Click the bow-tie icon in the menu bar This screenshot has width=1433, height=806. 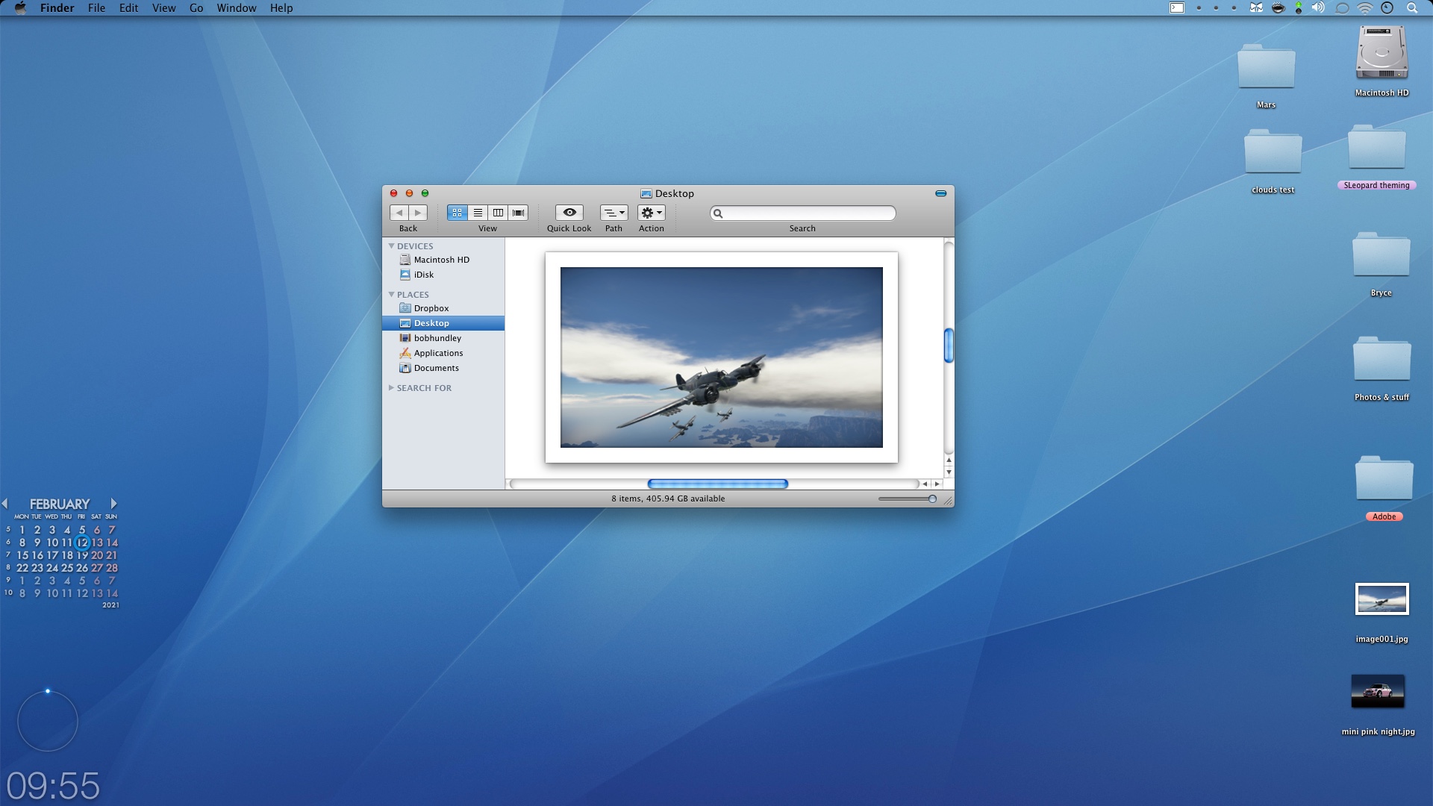click(1257, 8)
